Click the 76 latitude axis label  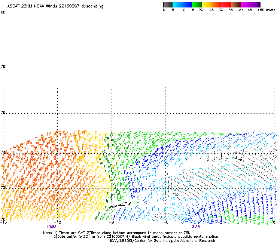(3, 112)
